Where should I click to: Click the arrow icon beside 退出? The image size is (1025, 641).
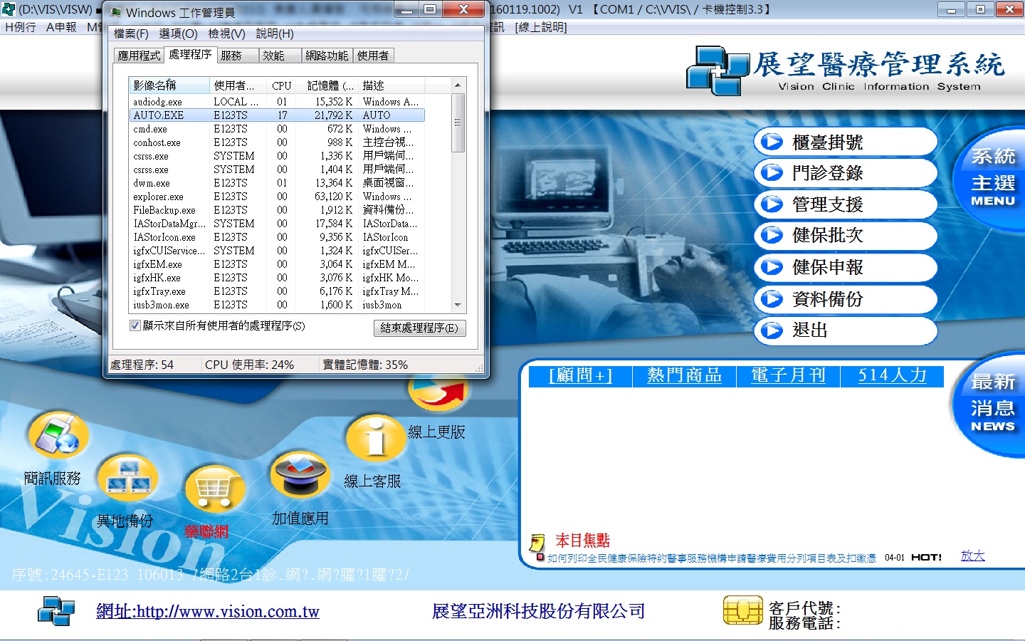[x=771, y=330]
